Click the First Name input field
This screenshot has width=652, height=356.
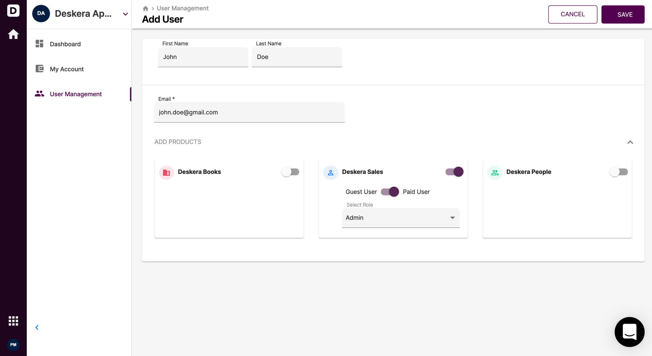pyautogui.click(x=203, y=57)
